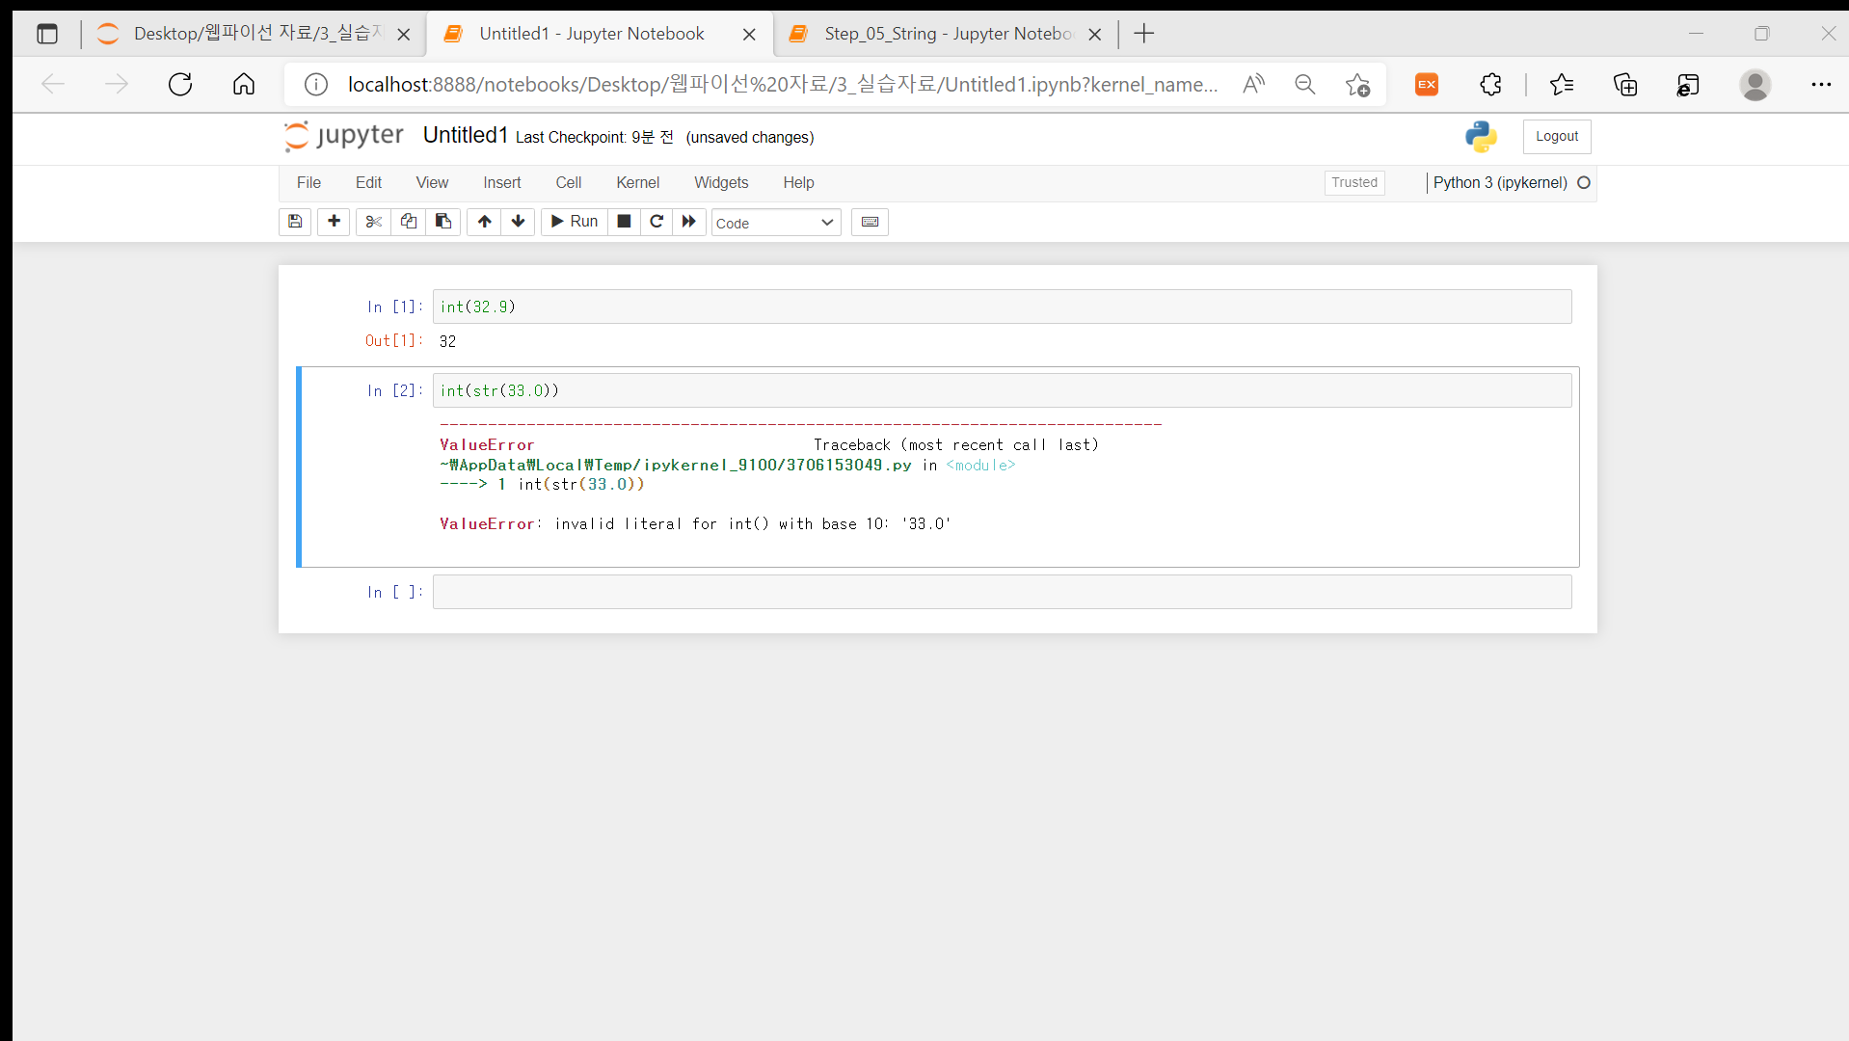Screen dimensions: 1849x1041
Task: Open the Edit menu
Action: coord(368,182)
